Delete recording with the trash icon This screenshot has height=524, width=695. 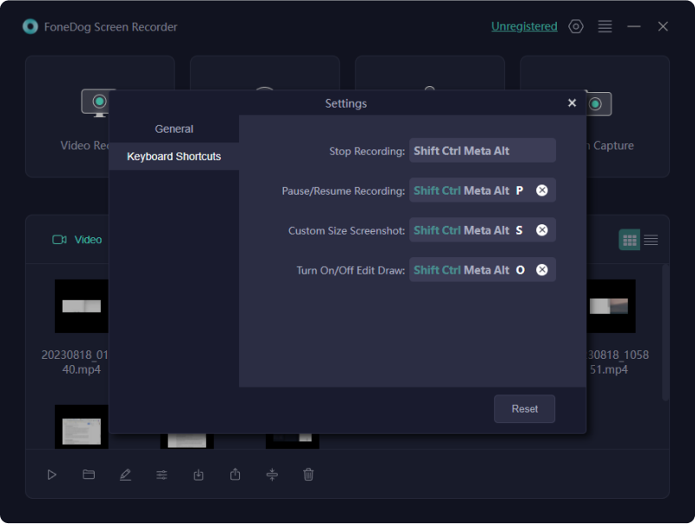308,474
